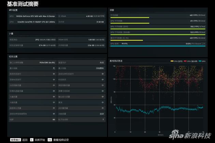The width and height of the screenshot is (215, 143).
Task: Click the 49.1 FPS GPU result
Action: tap(194, 21)
